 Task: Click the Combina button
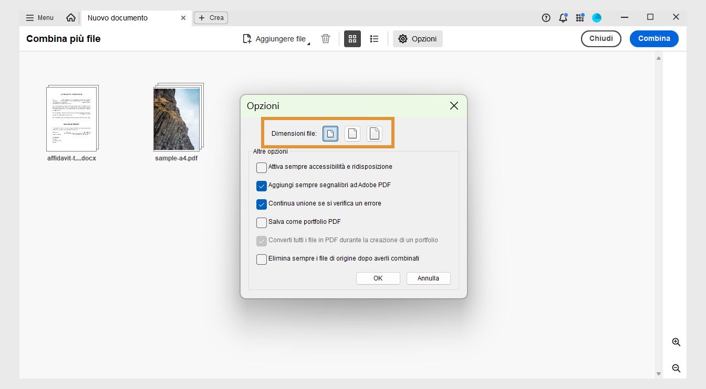click(654, 38)
